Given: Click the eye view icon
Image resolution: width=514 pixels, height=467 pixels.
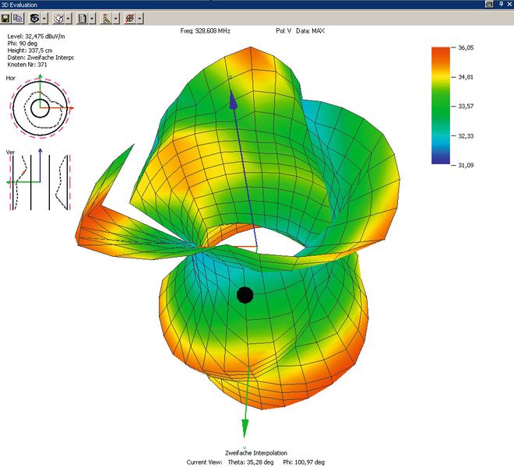Looking at the screenshot, I should pos(34,19).
